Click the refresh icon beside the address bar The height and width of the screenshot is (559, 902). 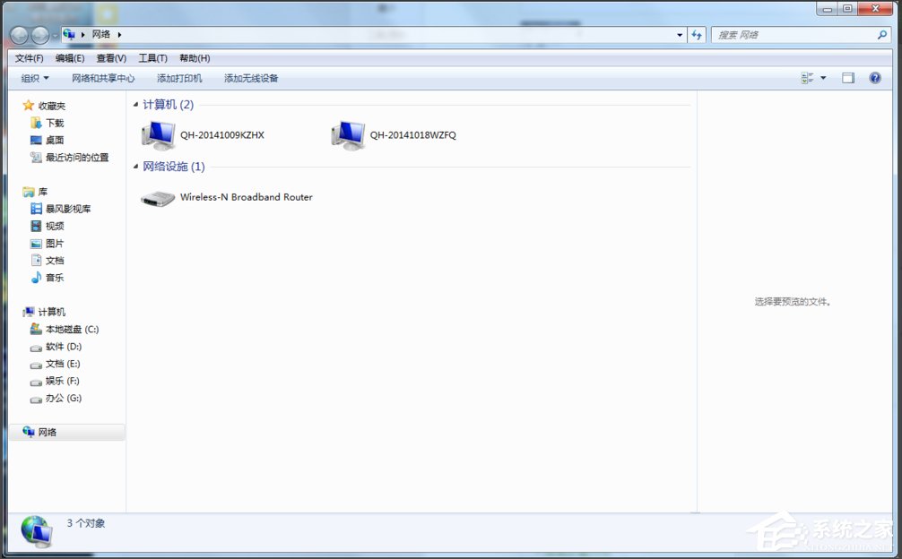pyautogui.click(x=698, y=34)
